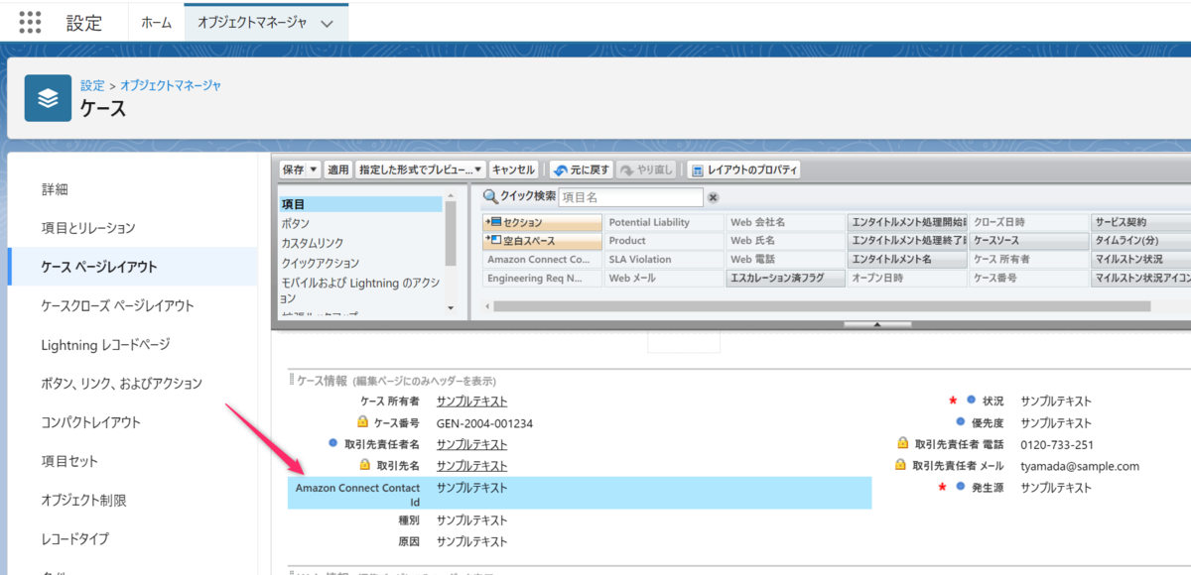Click the lock icon beside ケース番号

coord(362,422)
